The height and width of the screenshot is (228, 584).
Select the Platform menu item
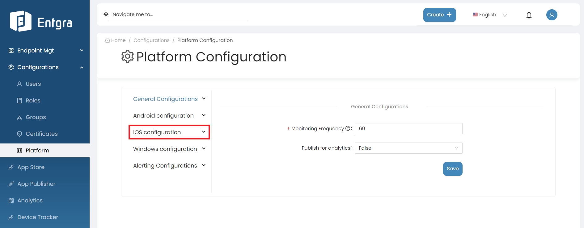tap(45, 151)
